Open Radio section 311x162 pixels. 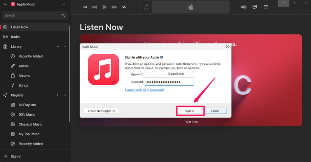point(35,37)
